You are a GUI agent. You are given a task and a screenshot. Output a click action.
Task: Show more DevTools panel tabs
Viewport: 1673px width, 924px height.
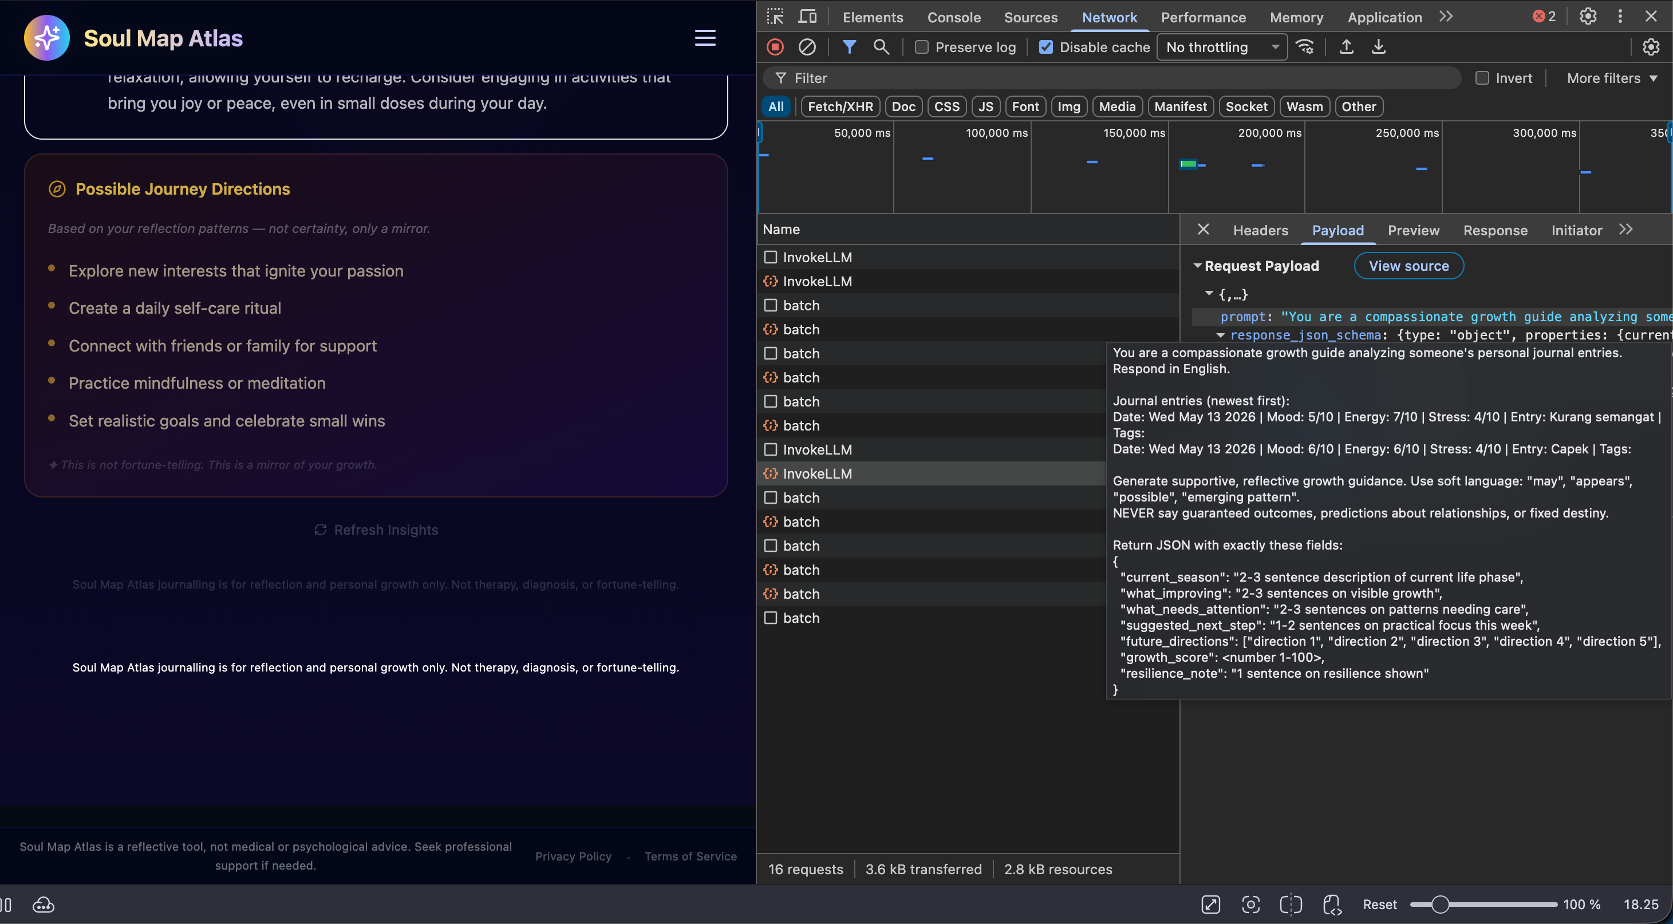pos(1446,16)
